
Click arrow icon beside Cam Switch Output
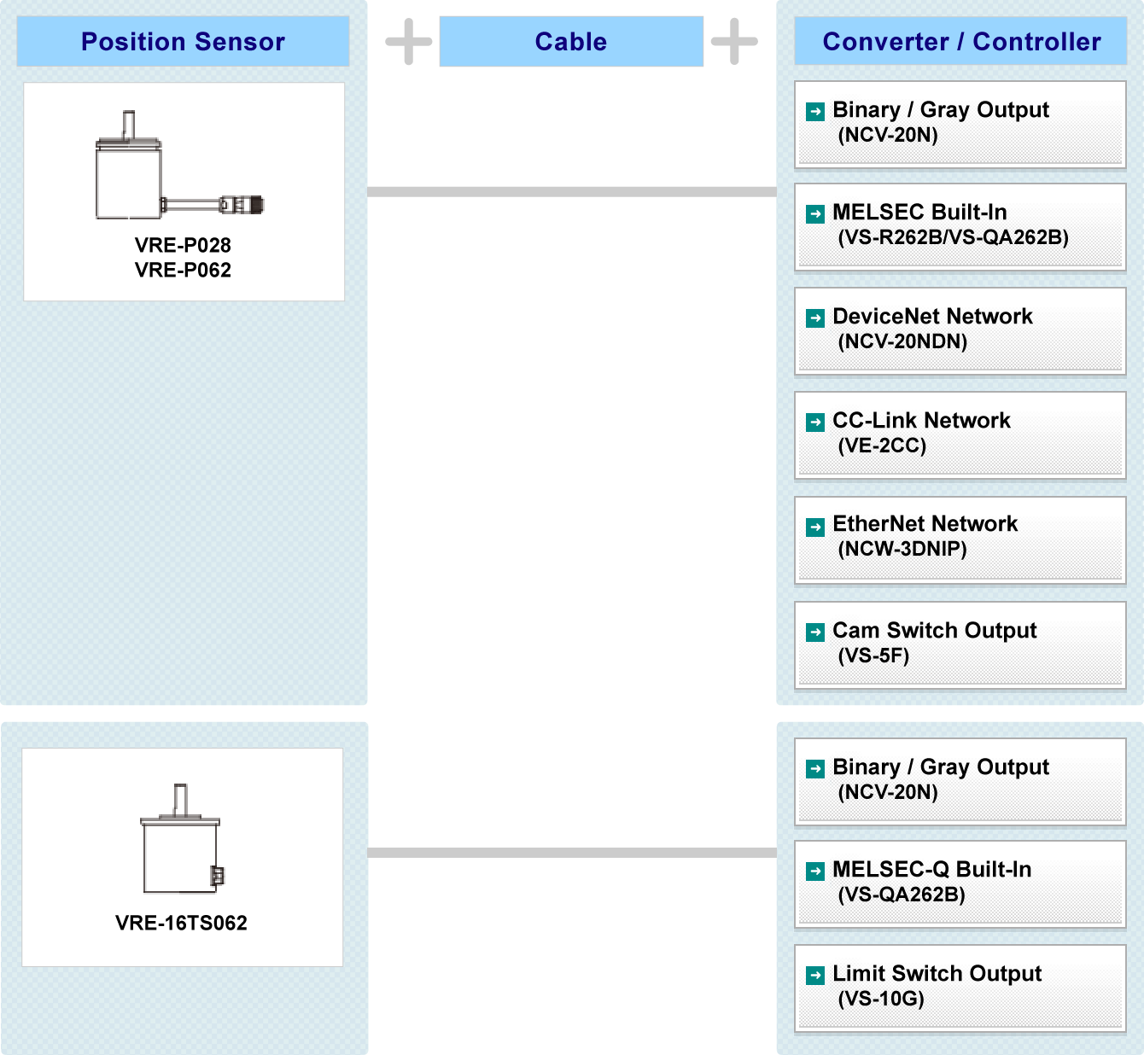(815, 632)
